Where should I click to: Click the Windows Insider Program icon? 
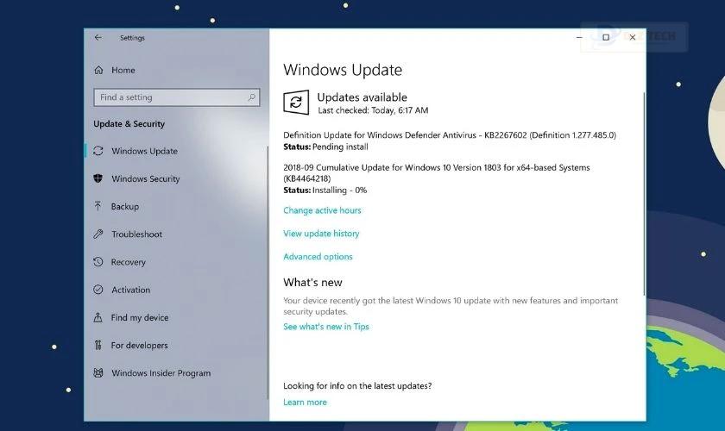tap(98, 372)
